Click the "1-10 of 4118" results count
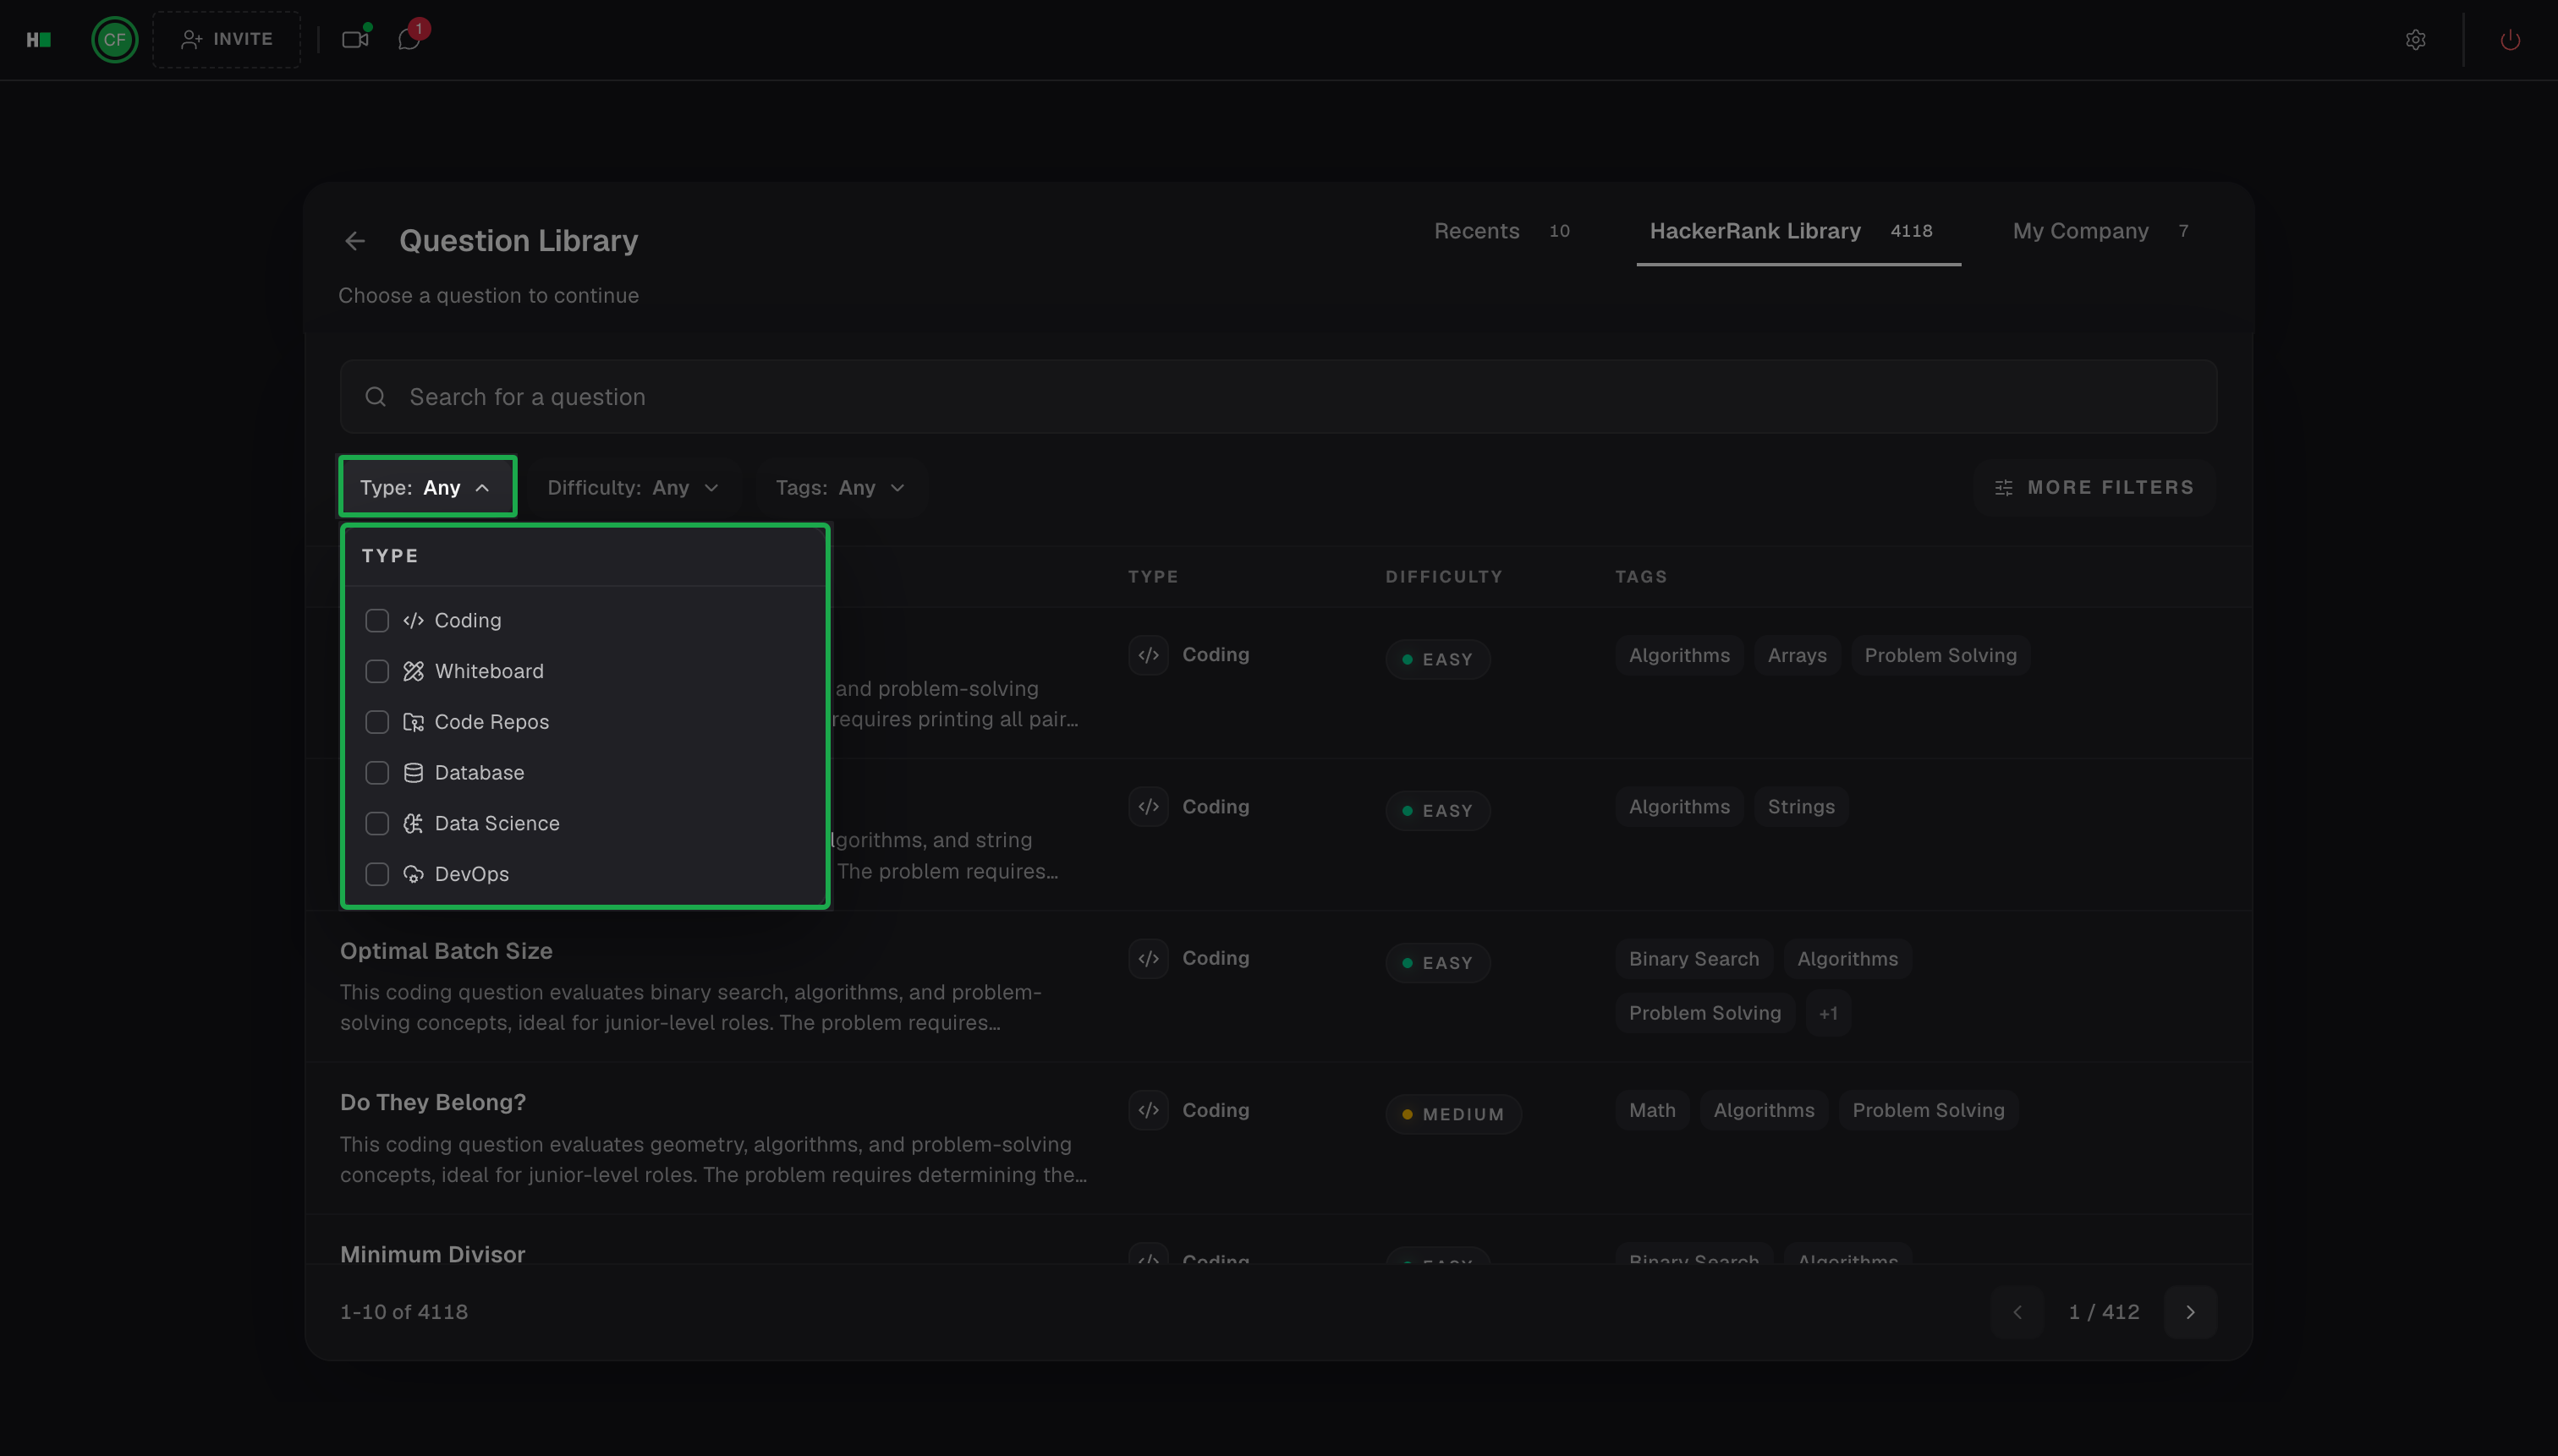The width and height of the screenshot is (2558, 1456). (x=404, y=1312)
